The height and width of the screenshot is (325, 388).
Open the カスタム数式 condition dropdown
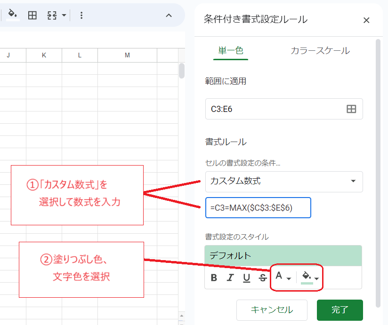[x=284, y=182]
